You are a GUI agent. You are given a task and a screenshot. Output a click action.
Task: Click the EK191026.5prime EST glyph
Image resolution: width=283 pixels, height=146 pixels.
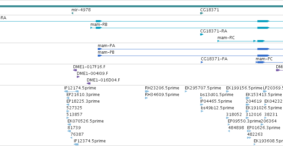[247, 111]
